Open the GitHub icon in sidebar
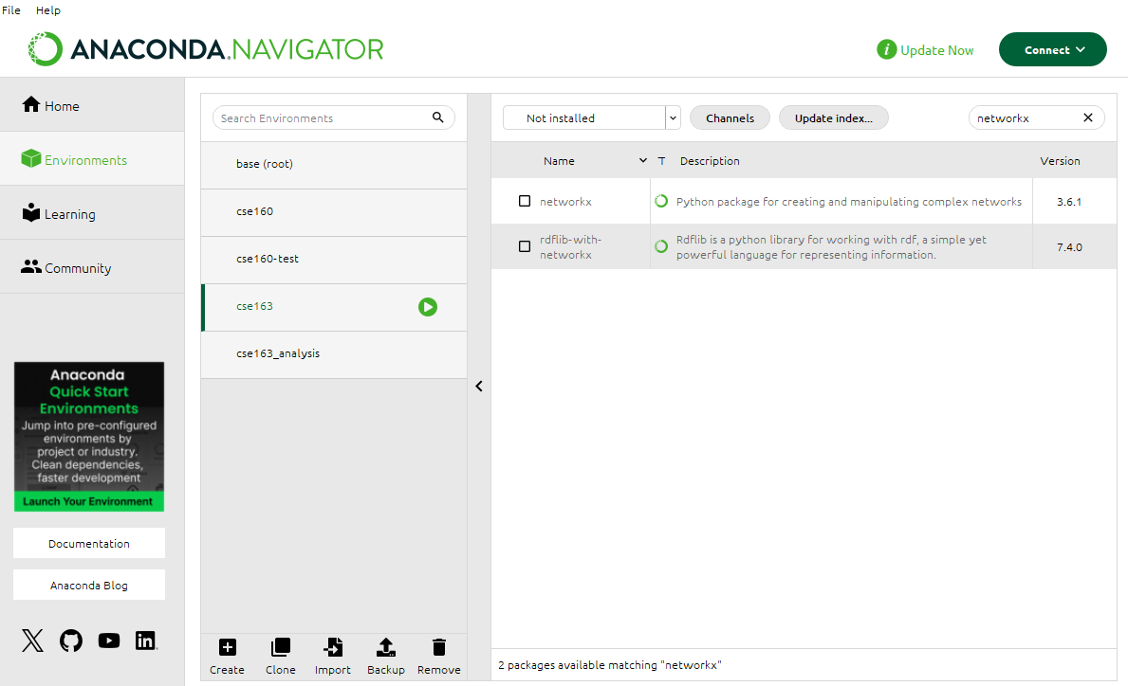 pos(70,641)
